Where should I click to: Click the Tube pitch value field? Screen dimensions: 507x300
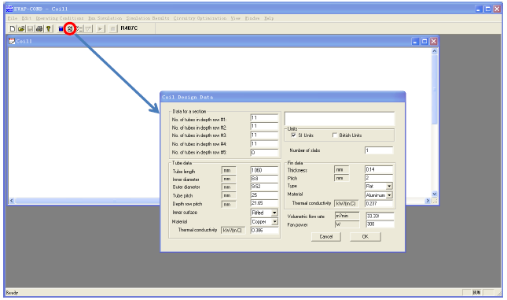(264, 195)
